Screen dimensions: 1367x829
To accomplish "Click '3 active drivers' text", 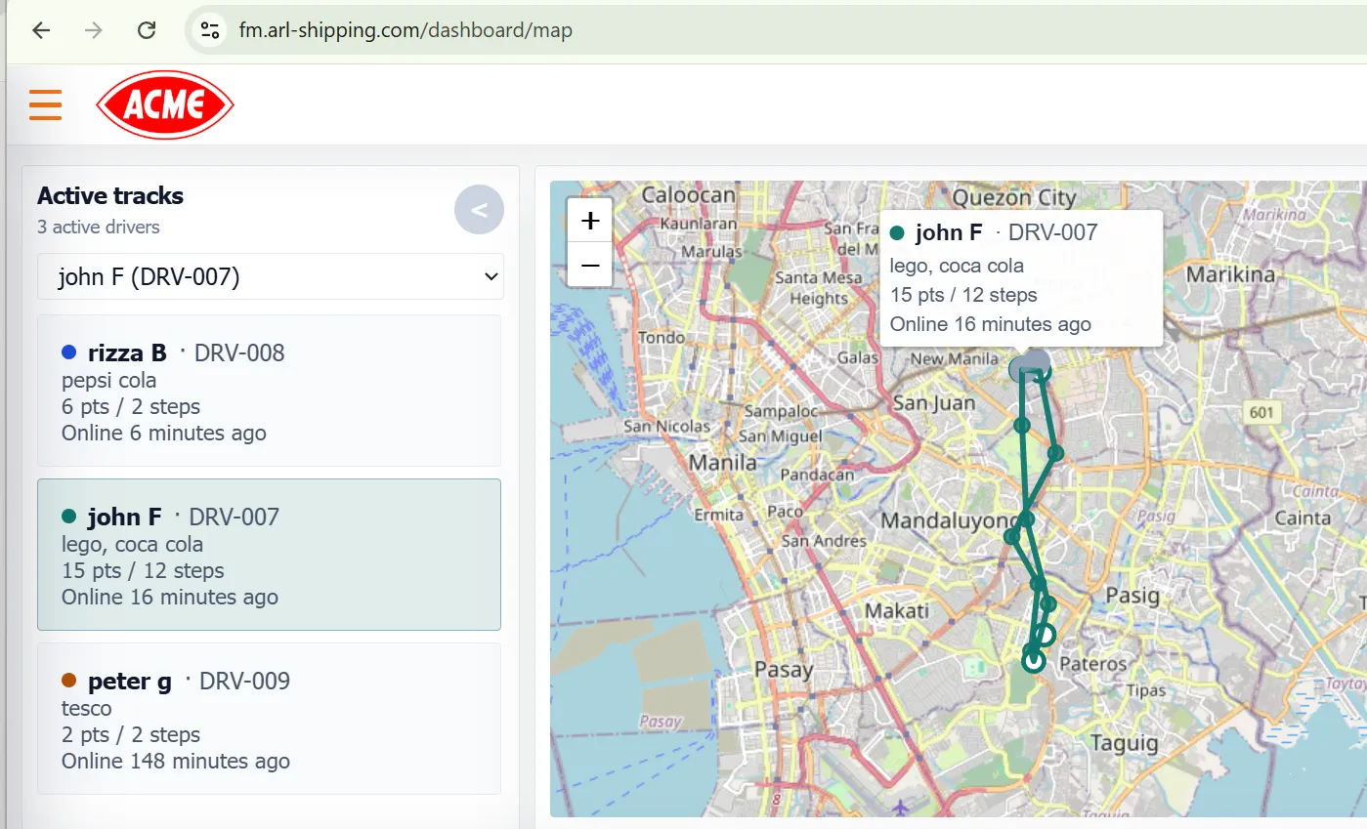I will pos(99,227).
